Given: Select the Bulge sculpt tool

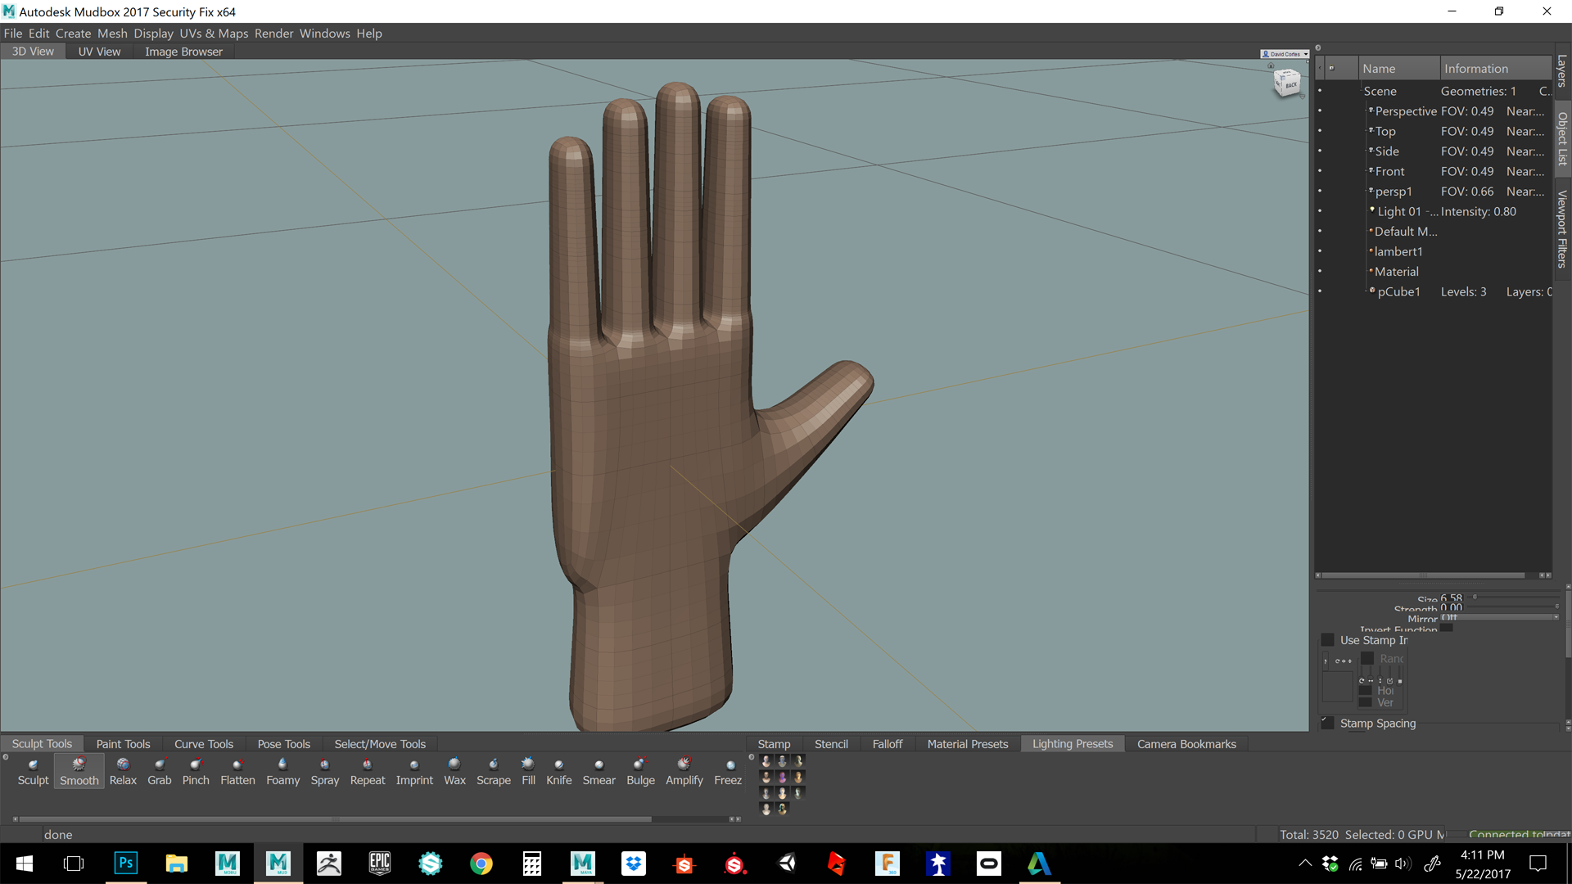Looking at the screenshot, I should [x=640, y=770].
